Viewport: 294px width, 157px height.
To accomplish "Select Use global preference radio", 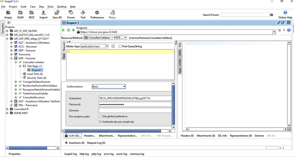I will coord(100,116).
